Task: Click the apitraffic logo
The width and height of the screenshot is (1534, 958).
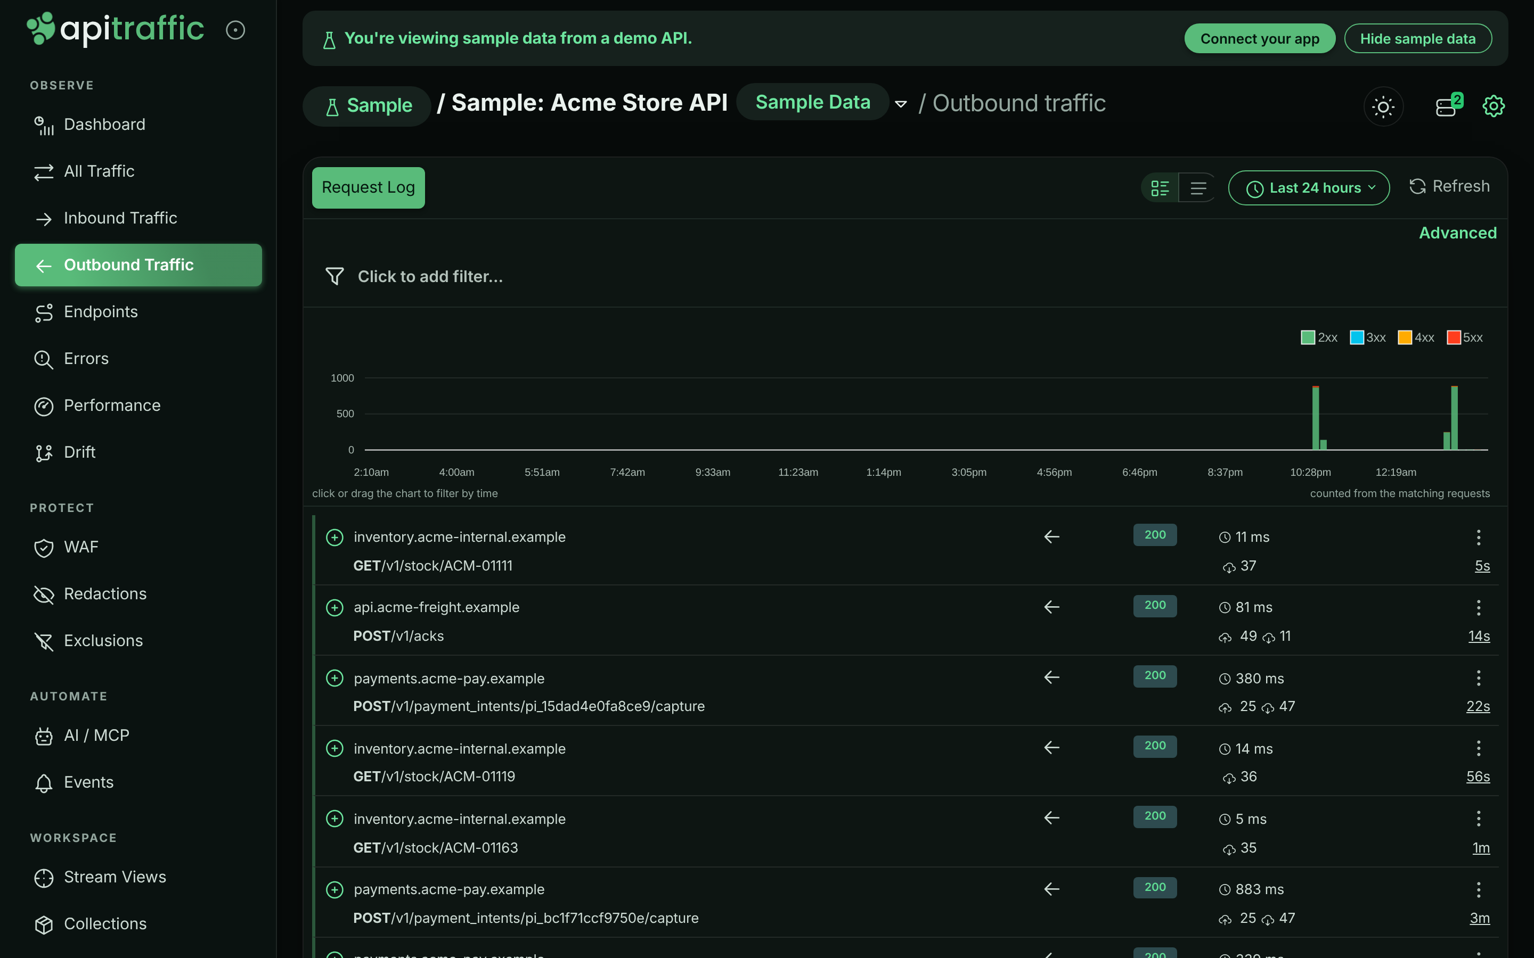Action: [x=116, y=29]
